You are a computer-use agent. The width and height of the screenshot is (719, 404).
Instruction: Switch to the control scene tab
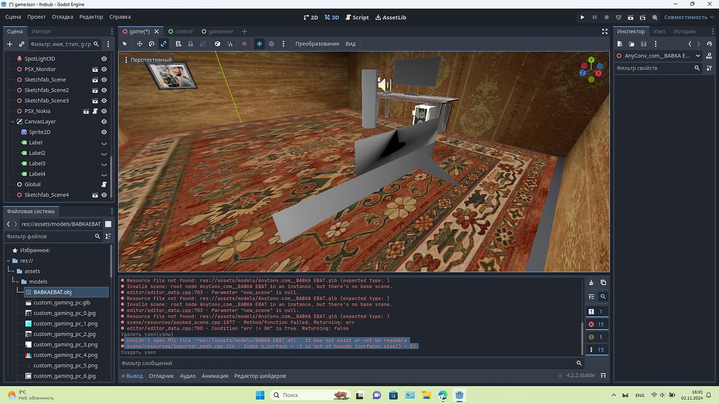180,31
